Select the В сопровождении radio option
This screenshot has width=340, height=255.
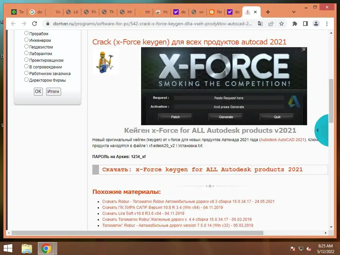pos(26,66)
